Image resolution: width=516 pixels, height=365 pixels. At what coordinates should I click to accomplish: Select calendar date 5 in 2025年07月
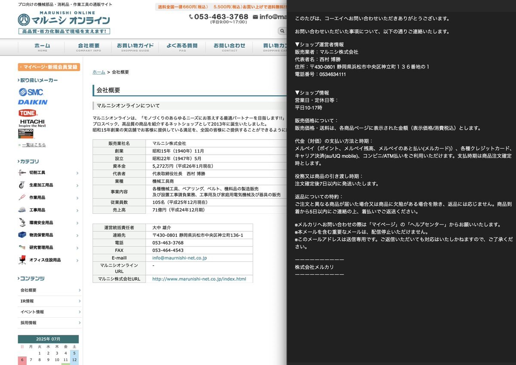[x=74, y=353]
